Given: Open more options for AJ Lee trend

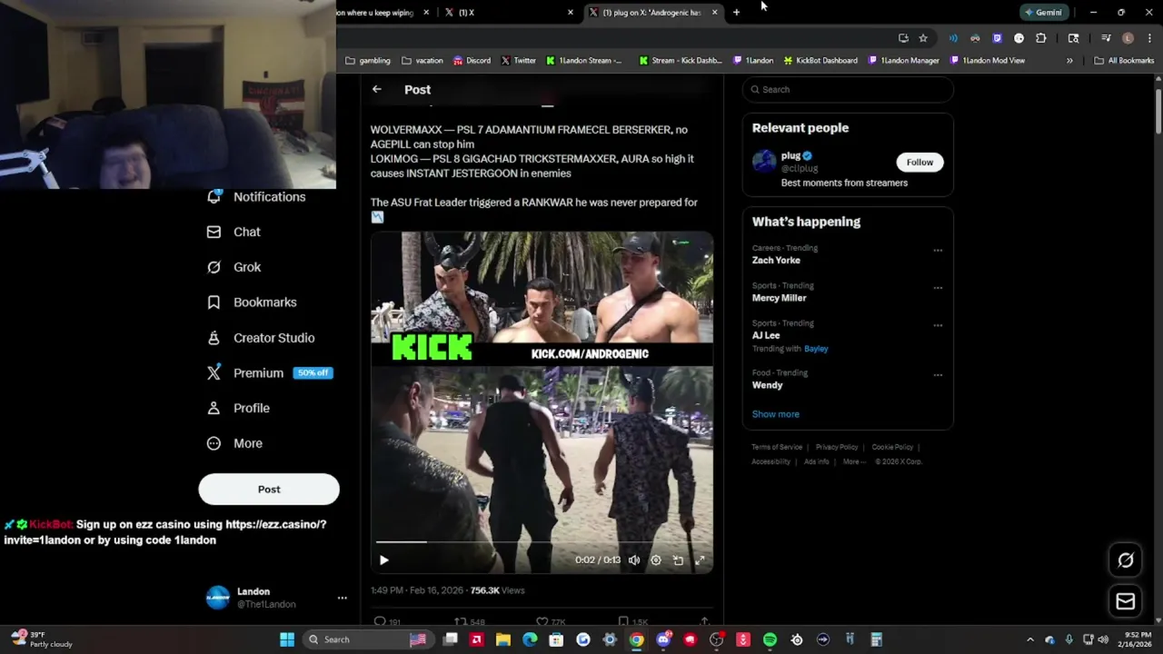Looking at the screenshot, I should pos(938,325).
